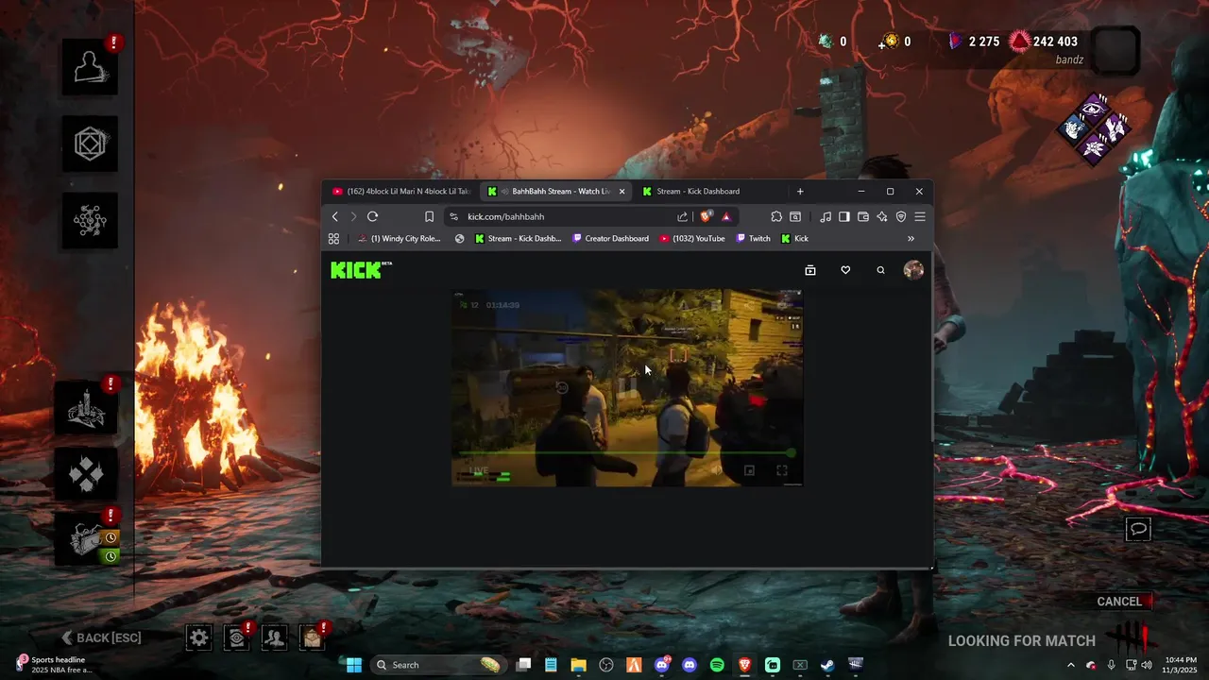The height and width of the screenshot is (680, 1209).
Task: Open the browser extensions puzzle icon
Action: click(x=776, y=216)
